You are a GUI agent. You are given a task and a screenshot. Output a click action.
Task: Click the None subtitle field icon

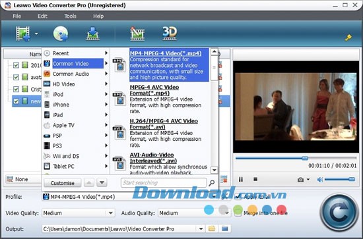click(10, 179)
